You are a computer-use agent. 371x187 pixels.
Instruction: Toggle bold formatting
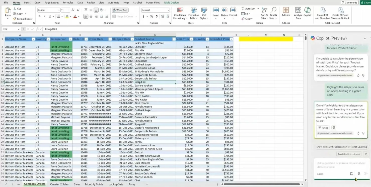(39, 16)
